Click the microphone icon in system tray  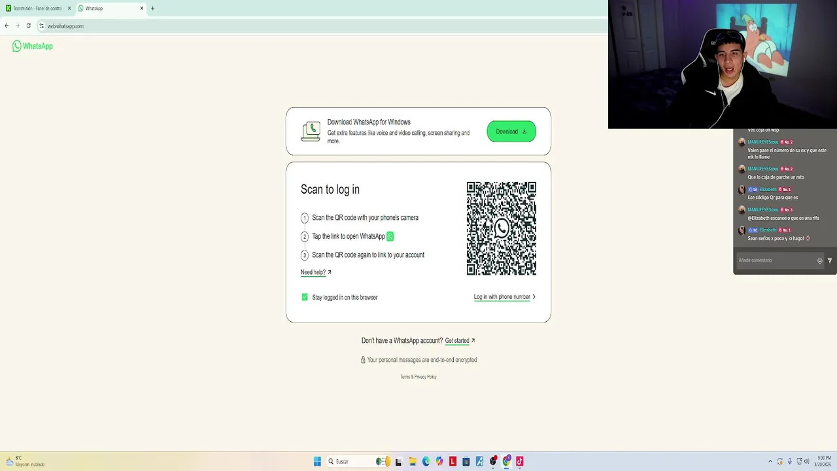coord(790,461)
